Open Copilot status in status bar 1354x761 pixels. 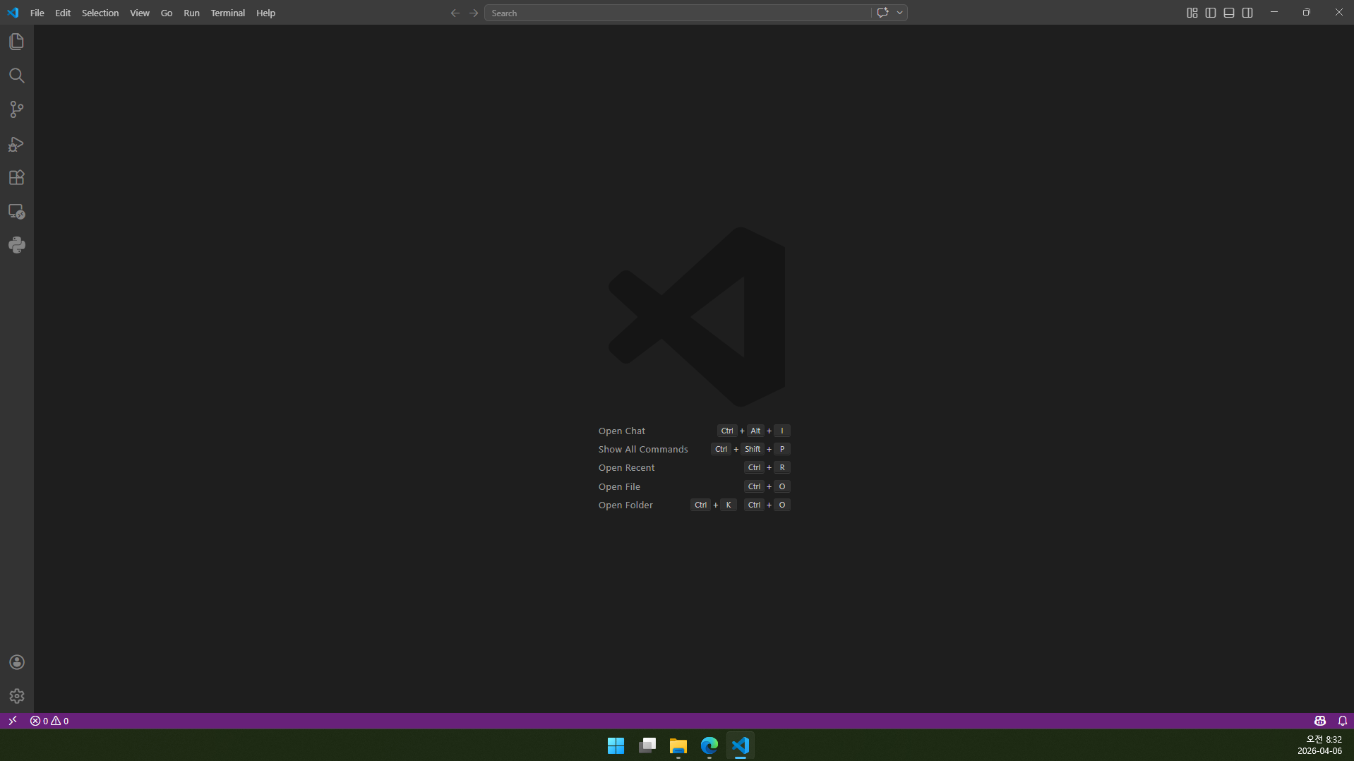(1319, 721)
